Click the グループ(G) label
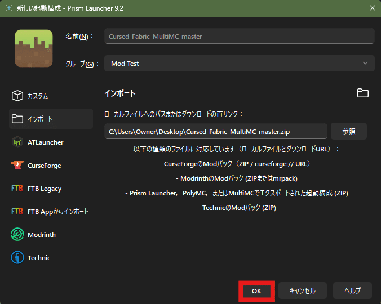Screen dimensions: 381x304 (x=82, y=64)
